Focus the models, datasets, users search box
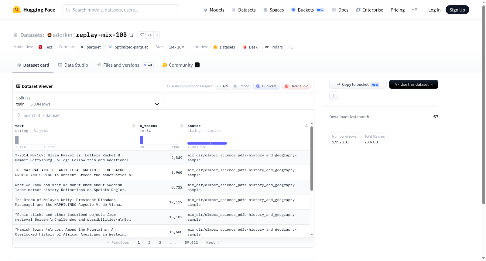486x261 pixels. coord(121,10)
